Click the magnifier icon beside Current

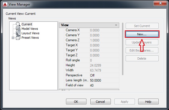pyautogui.click(x=18, y=24)
